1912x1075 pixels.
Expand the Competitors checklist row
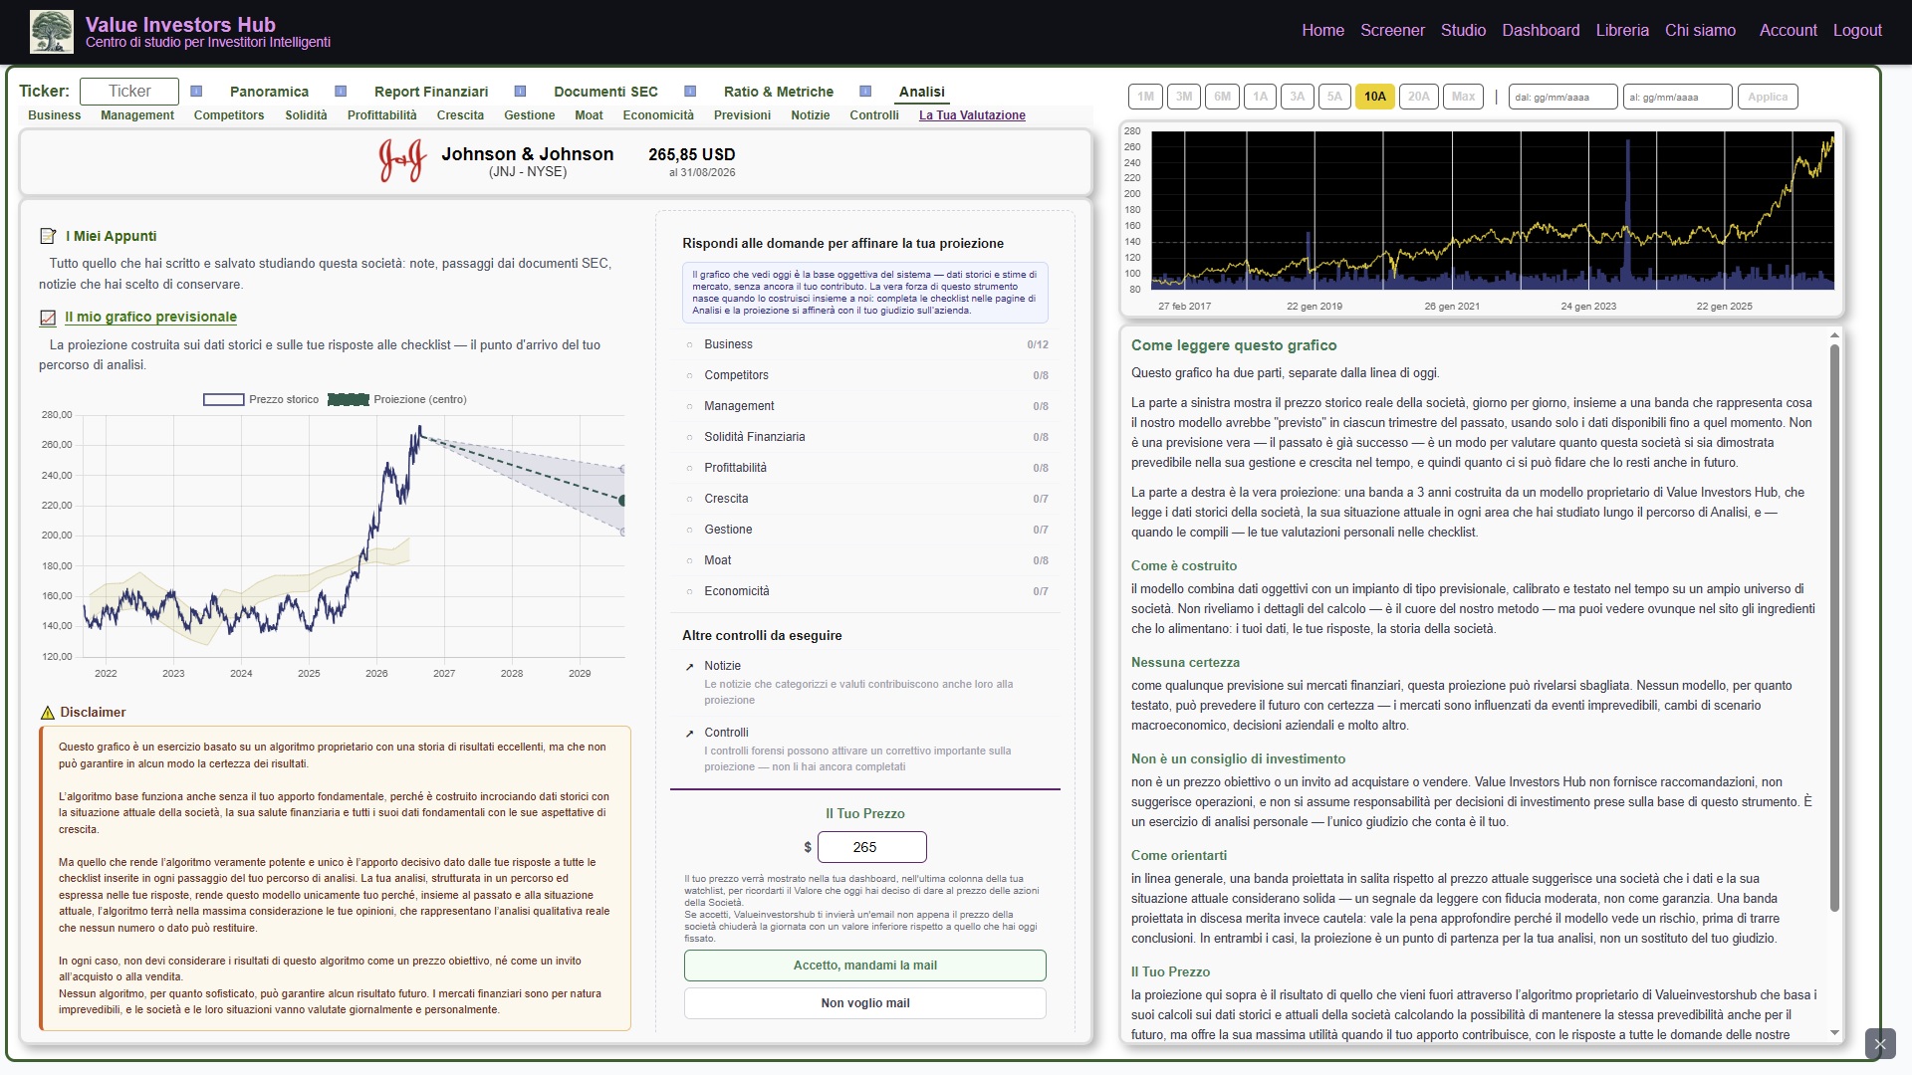(865, 375)
